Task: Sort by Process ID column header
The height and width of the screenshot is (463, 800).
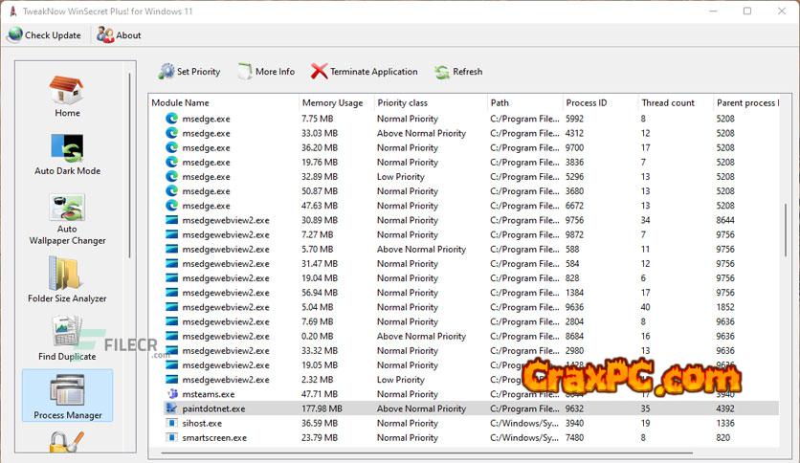Action: [x=600, y=102]
